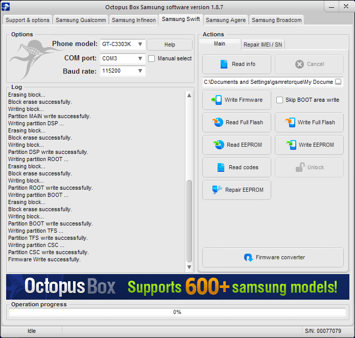Image resolution: width=355 pixels, height=338 pixels.
Task: Tick Skip BOOT area write checkbox
Action: pos(279,100)
